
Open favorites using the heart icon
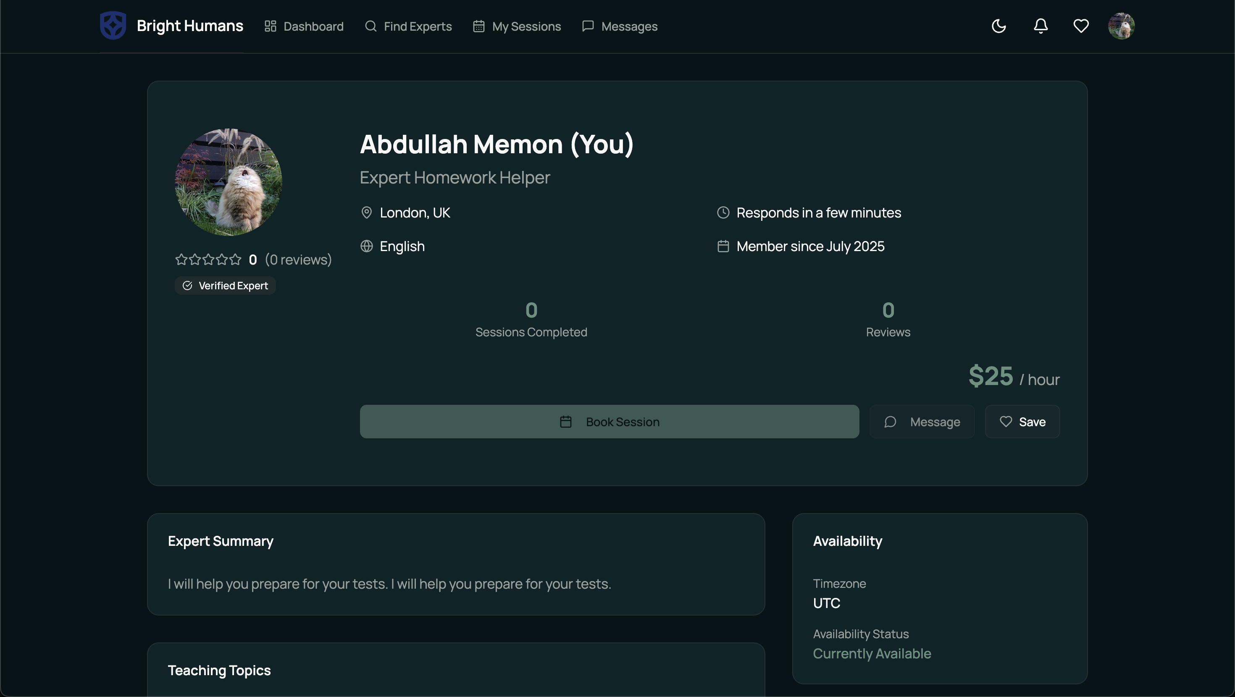coord(1080,26)
